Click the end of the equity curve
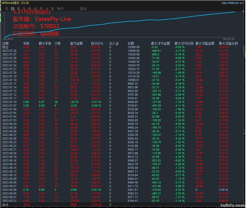This screenshot has height=208, width=246. [235, 12]
